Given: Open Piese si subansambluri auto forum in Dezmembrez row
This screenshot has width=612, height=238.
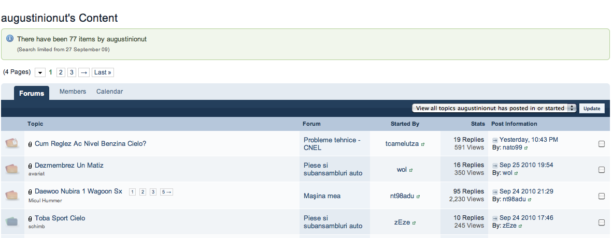Looking at the screenshot, I should 333,169.
